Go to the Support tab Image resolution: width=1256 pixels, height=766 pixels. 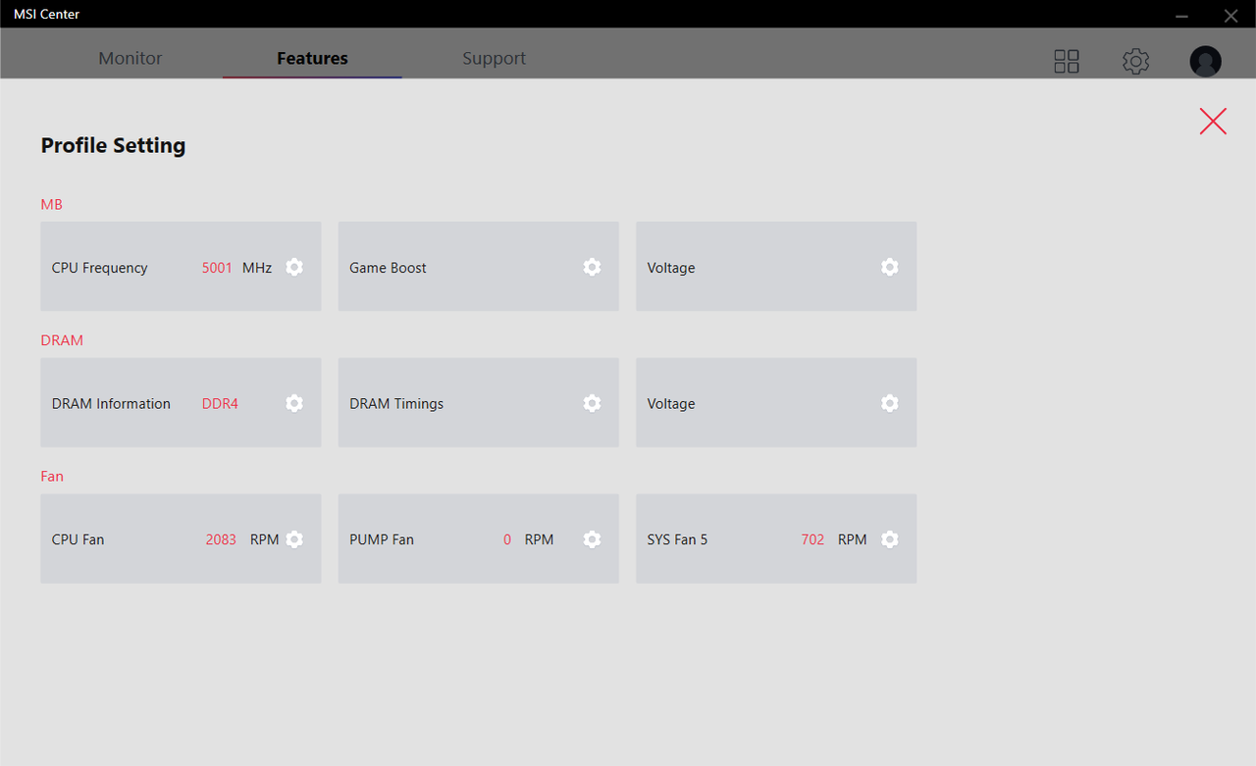click(495, 59)
